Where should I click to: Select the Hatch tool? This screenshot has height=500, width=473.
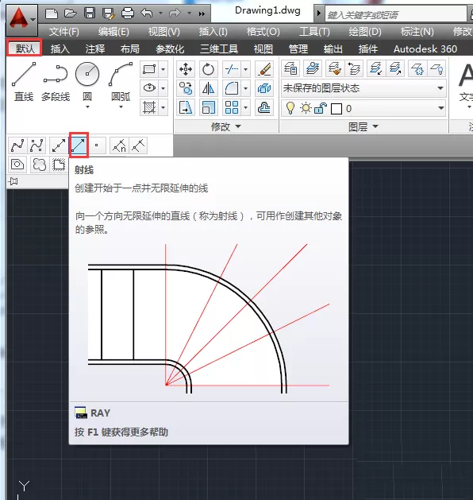pyautogui.click(x=149, y=107)
